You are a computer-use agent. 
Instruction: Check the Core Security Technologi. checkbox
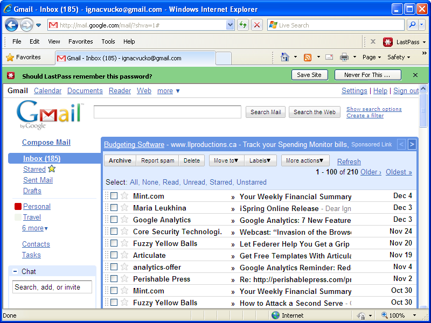114,231
